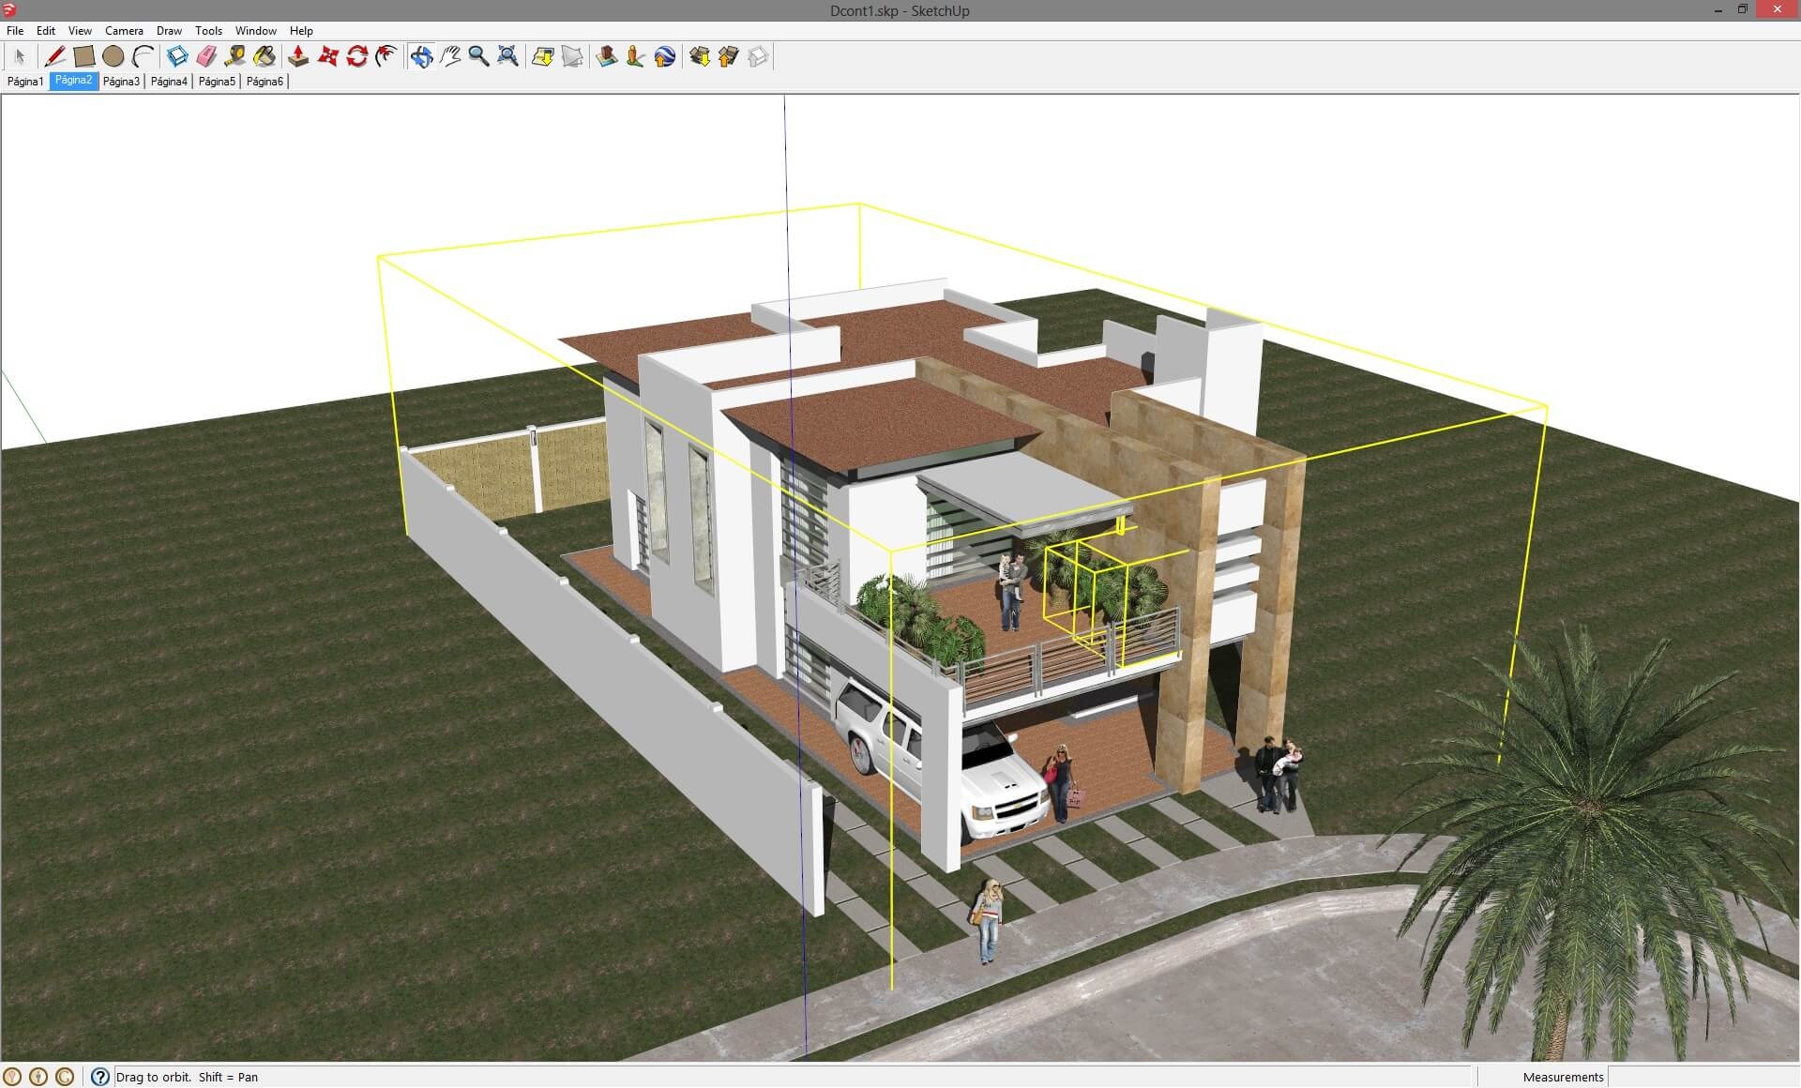Select the Rectangle drawing tool
1801x1088 pixels.
(84, 57)
